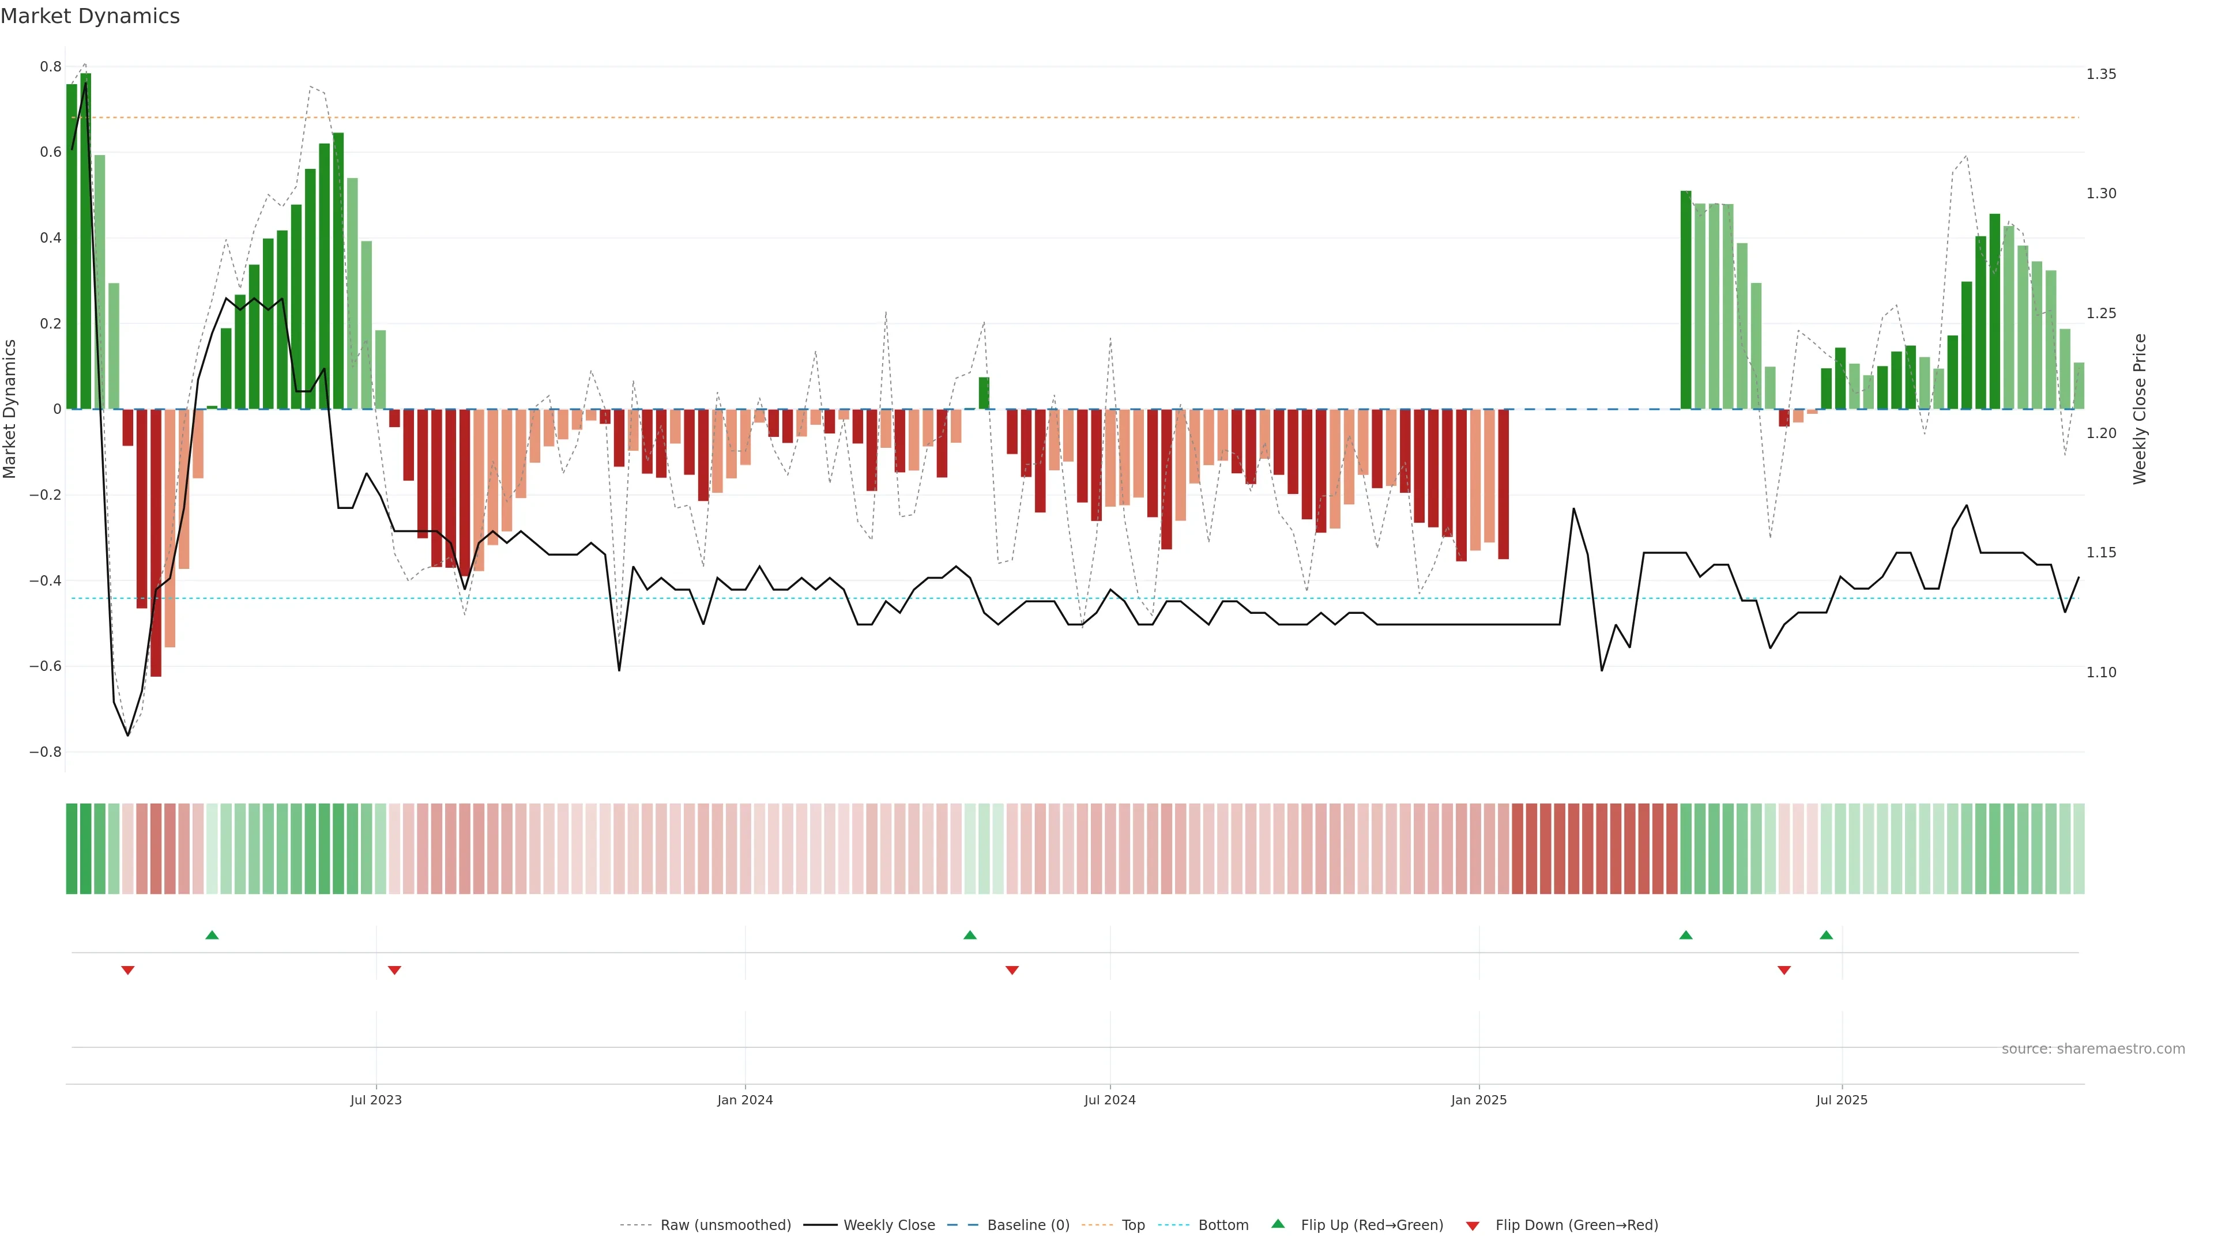This screenshot has height=1245, width=2214.
Task: Toggle Weekly Close legend entry
Action: pyautogui.click(x=888, y=1225)
